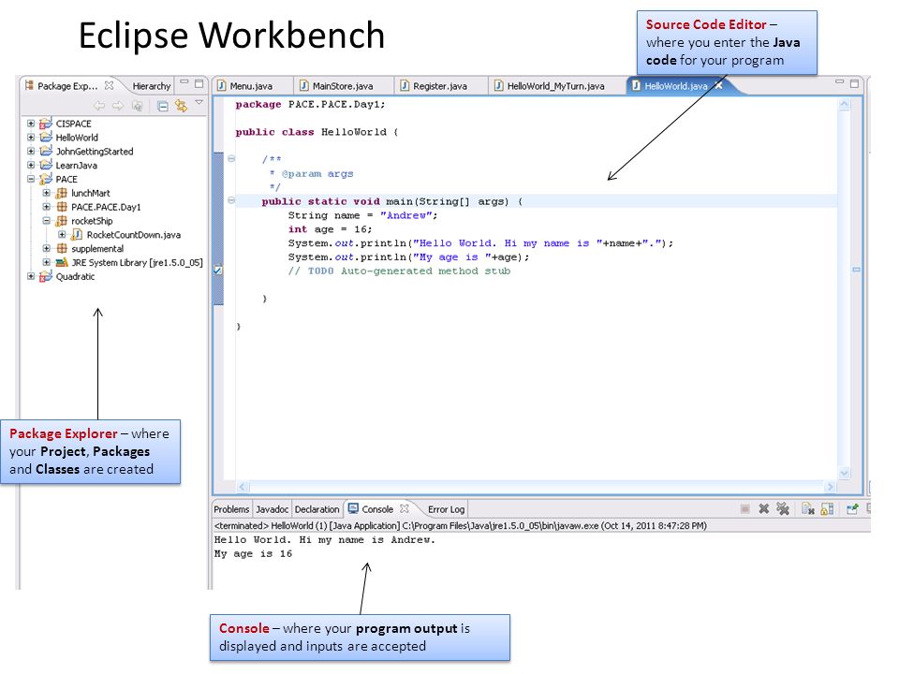899x674 pixels.
Task: Click the Terminate square button in Console toolbar
Action: point(744,508)
